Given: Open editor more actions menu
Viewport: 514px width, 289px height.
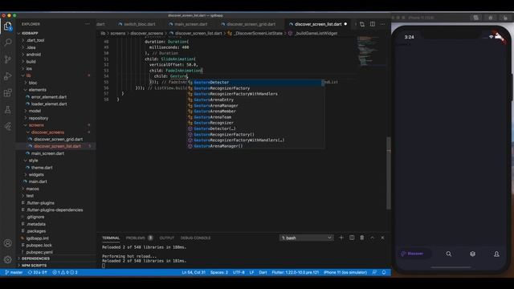Looking at the screenshot, I should click(382, 24).
